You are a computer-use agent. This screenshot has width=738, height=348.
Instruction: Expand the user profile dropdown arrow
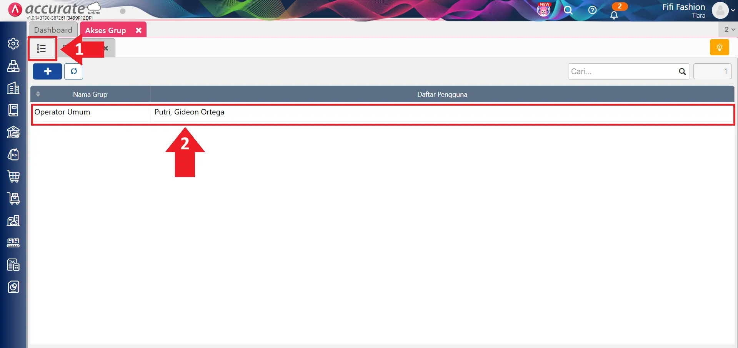point(733,10)
